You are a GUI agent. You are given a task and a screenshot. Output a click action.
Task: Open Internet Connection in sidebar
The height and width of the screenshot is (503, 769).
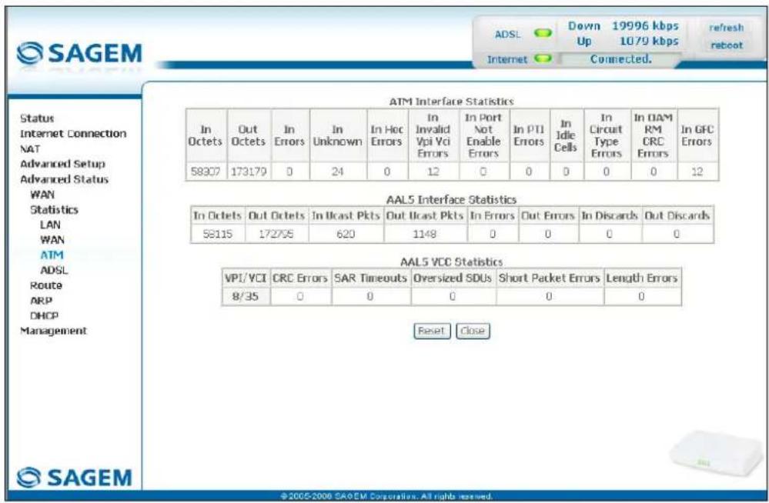(73, 133)
